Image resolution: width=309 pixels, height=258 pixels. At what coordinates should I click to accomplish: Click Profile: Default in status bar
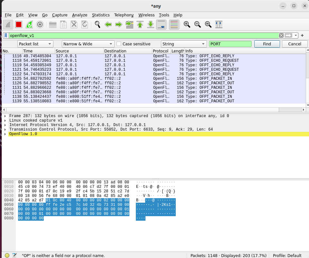click(287, 255)
